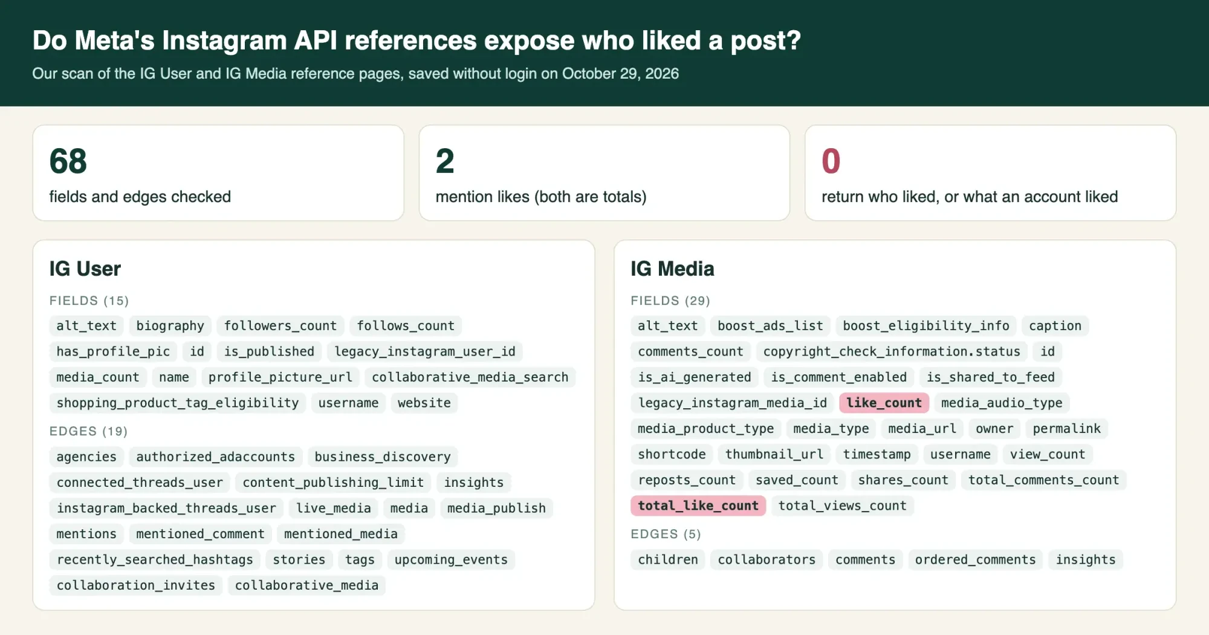Viewport: 1209px width, 635px height.
Task: Select the is_shared_to_feed chip
Action: 991,377
